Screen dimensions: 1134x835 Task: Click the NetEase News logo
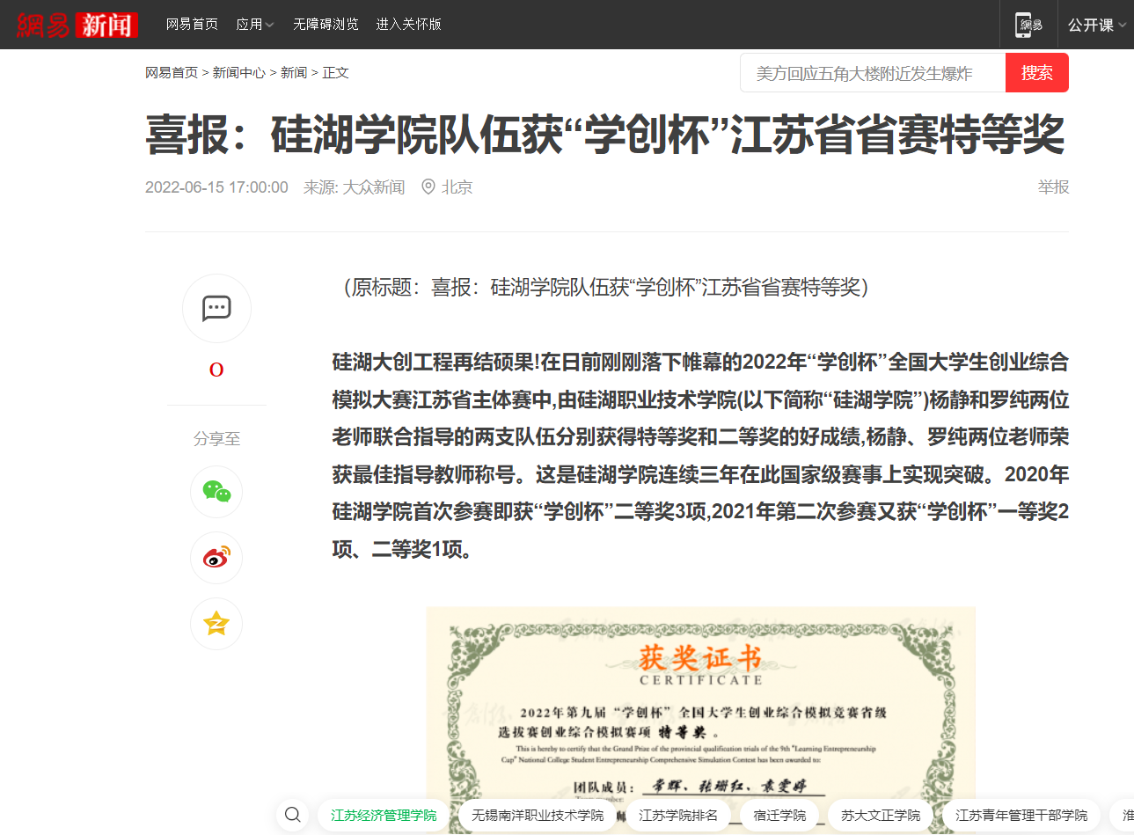[77, 25]
